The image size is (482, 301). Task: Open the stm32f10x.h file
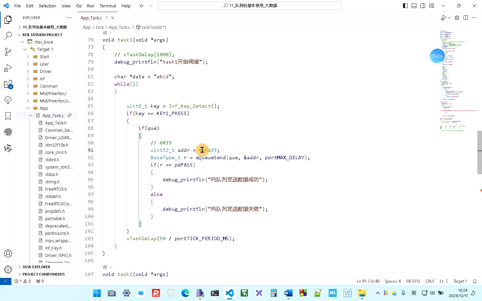click(x=57, y=145)
